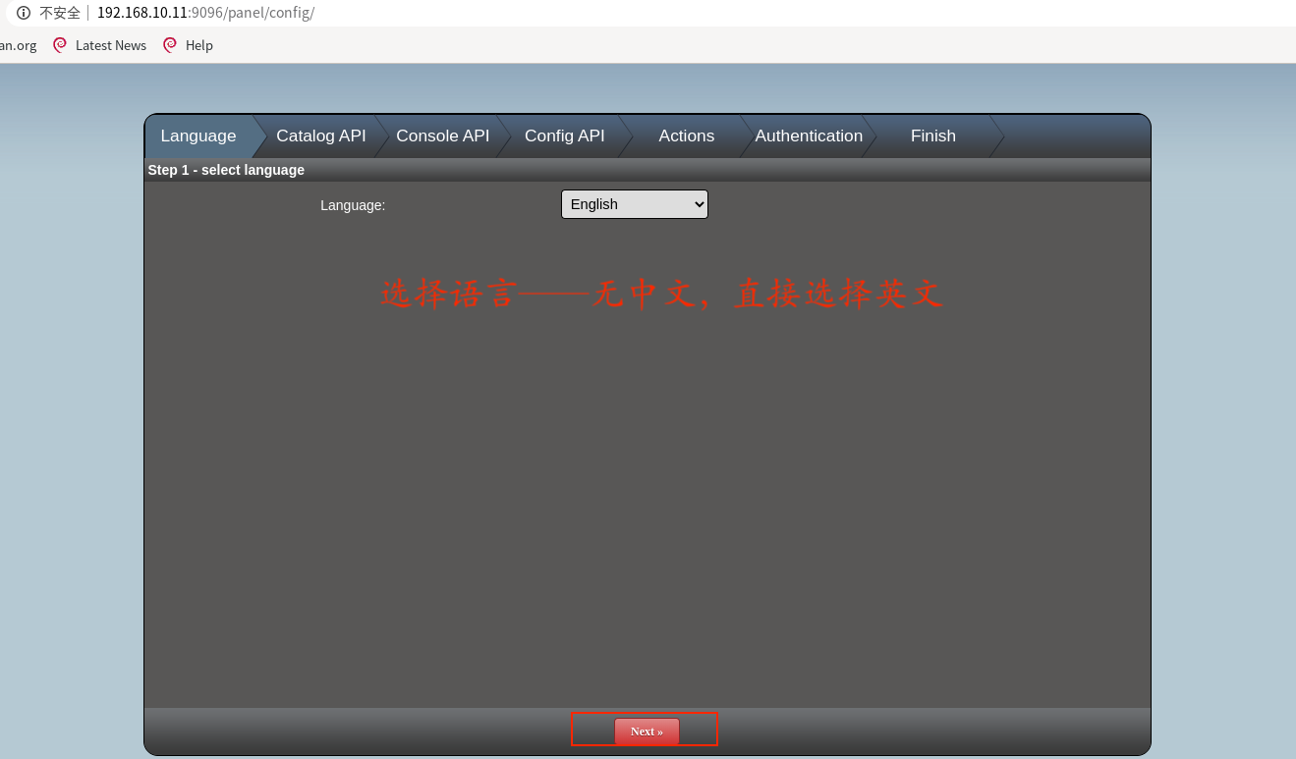
Task: Go to the Finish step tab
Action: click(932, 136)
